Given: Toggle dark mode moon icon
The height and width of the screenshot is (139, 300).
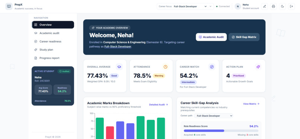Looking at the screenshot, I should click(283, 6).
